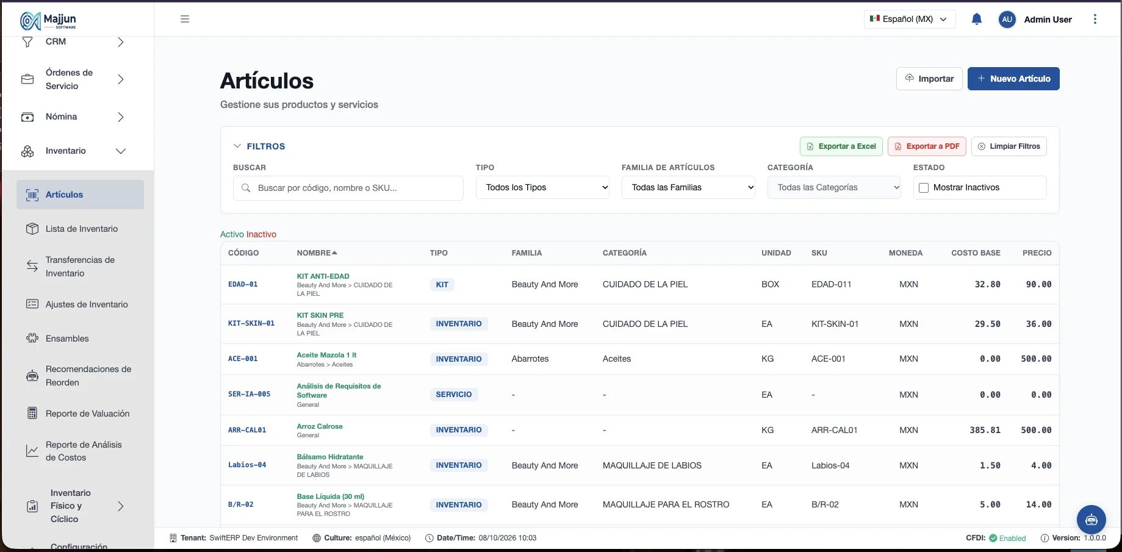1122x552 pixels.
Task: Click the Importar button
Action: coord(929,79)
